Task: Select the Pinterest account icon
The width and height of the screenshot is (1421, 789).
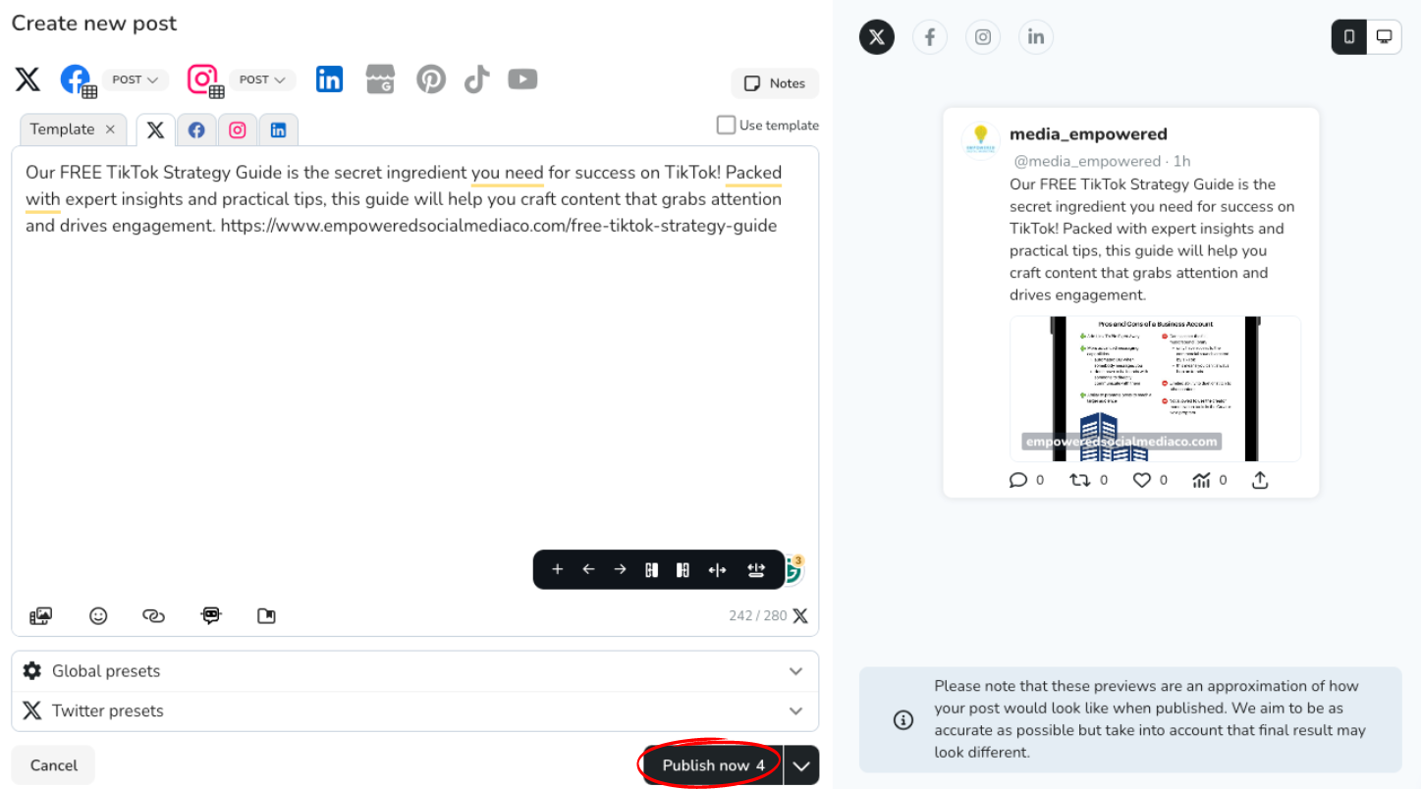Action: pos(431,79)
